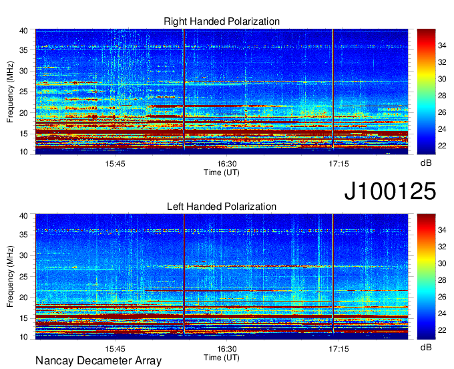The width and height of the screenshot is (454, 369).
Task: Click the 24 label on top color bar
Action: (x=442, y=129)
